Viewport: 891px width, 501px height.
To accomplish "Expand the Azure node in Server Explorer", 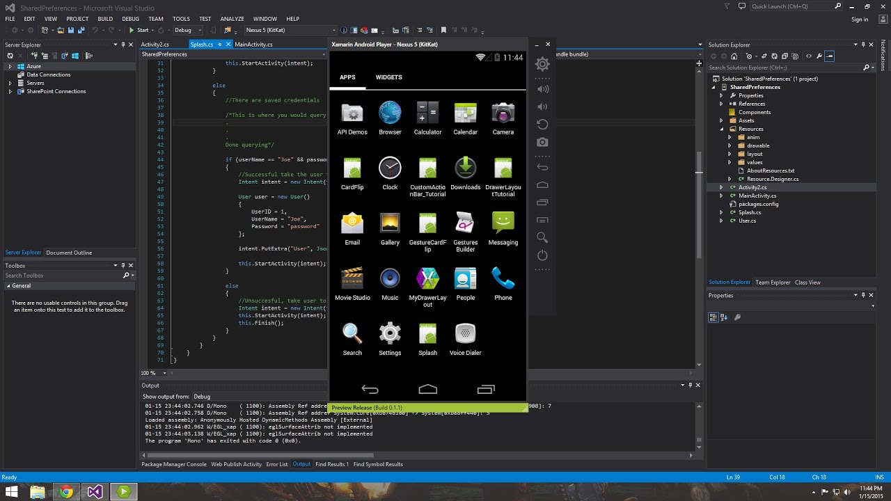I will pyautogui.click(x=10, y=66).
